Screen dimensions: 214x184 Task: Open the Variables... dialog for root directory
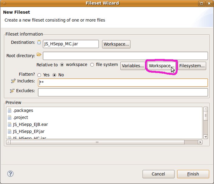(133, 66)
